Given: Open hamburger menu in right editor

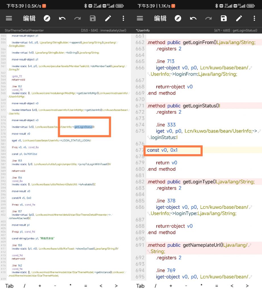Looking at the screenshot, I should [140, 18].
